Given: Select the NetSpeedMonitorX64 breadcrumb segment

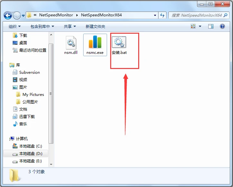Looking at the screenshot, I should point(101,15).
